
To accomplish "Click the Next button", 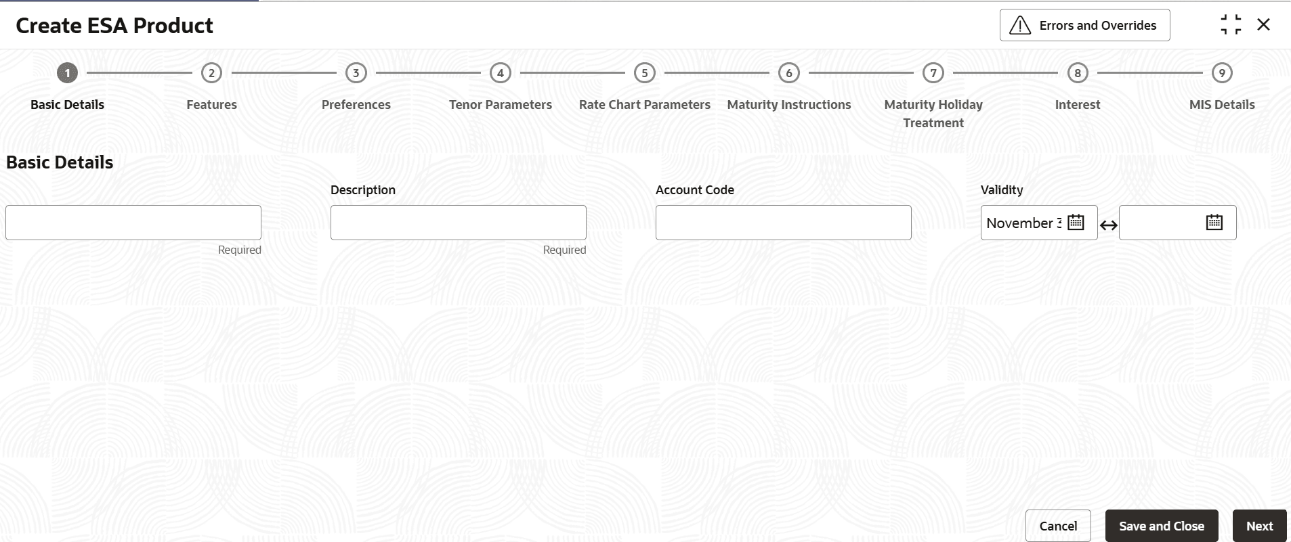I will pos(1259,526).
